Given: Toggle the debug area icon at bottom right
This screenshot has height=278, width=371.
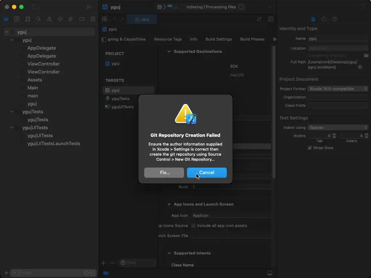Looking at the screenshot, I should (270, 273).
